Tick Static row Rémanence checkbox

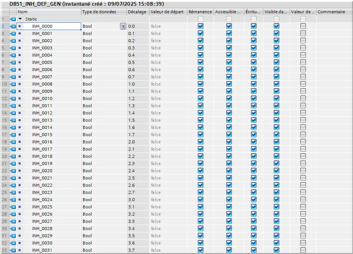200,19
